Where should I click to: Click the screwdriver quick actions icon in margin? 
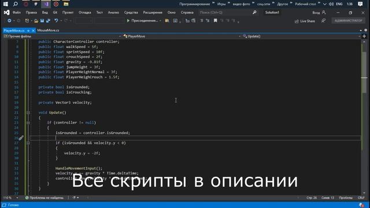tap(21, 138)
